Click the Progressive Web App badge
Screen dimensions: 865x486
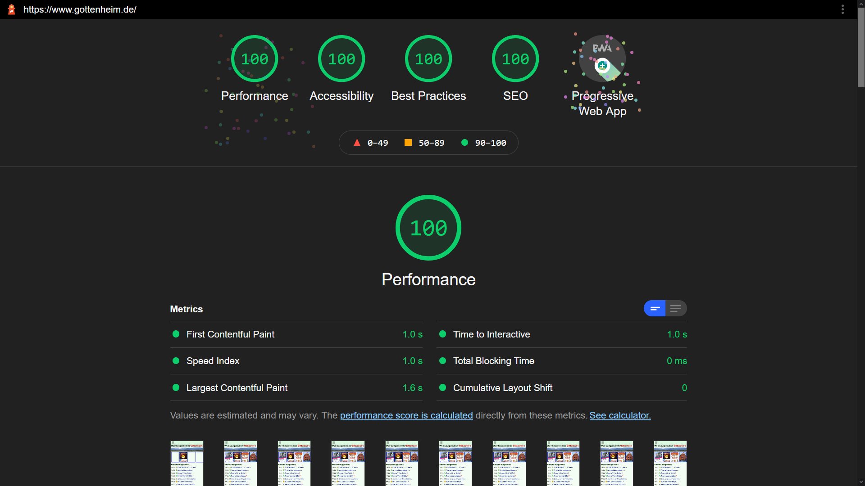[602, 59]
